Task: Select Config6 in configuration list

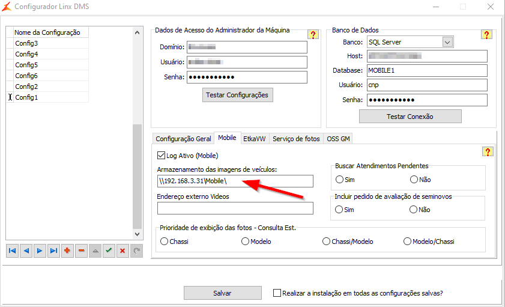Action: [x=51, y=76]
